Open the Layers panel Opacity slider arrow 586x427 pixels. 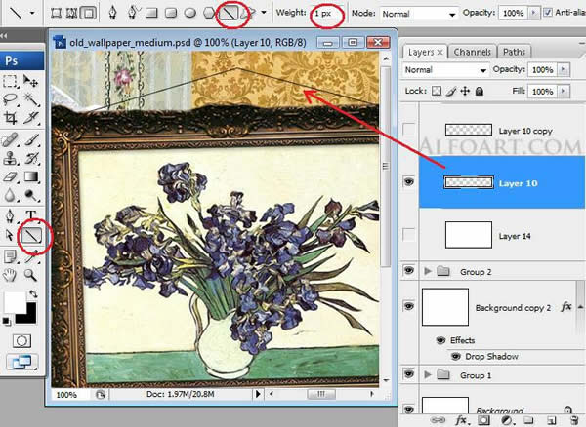click(x=564, y=69)
